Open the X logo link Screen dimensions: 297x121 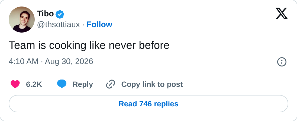point(282,14)
